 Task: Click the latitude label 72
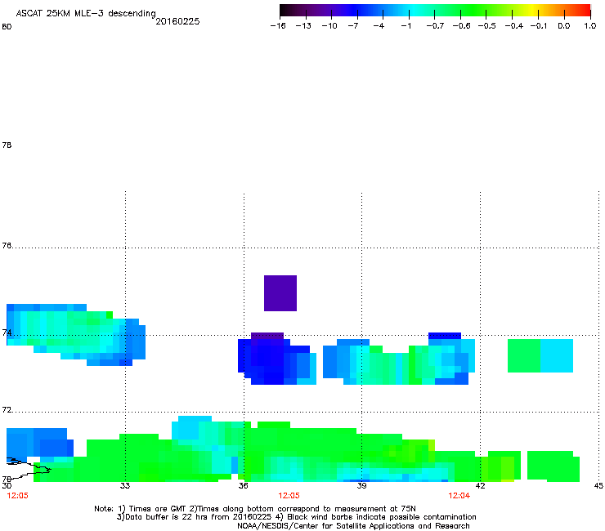pos(7,409)
